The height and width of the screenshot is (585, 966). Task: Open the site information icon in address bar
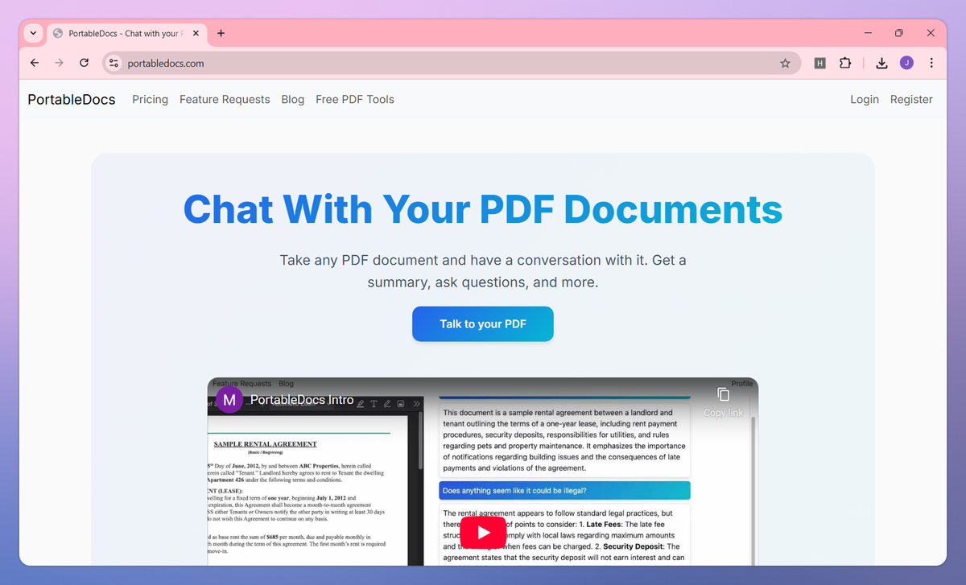(114, 63)
